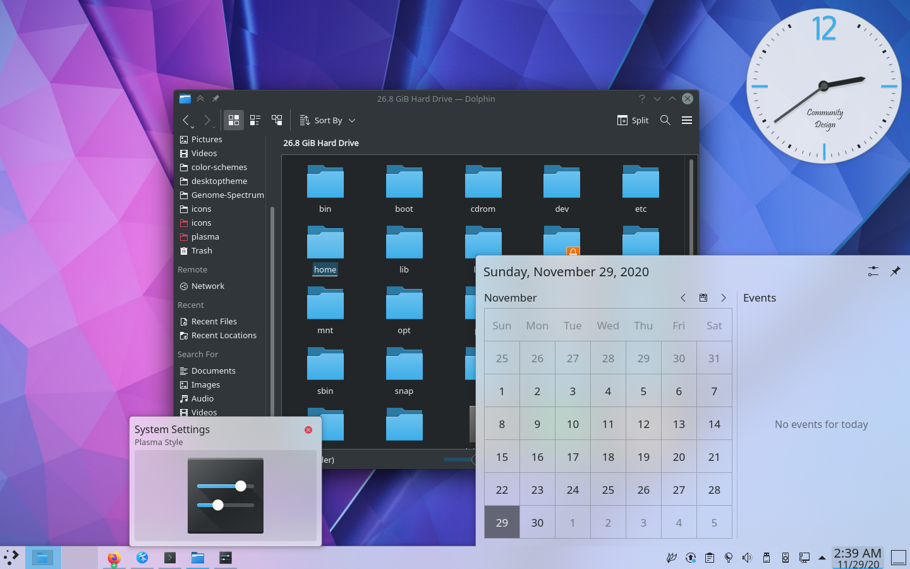Close System Settings window preview
Viewport: 910px width, 569px height.
click(308, 430)
